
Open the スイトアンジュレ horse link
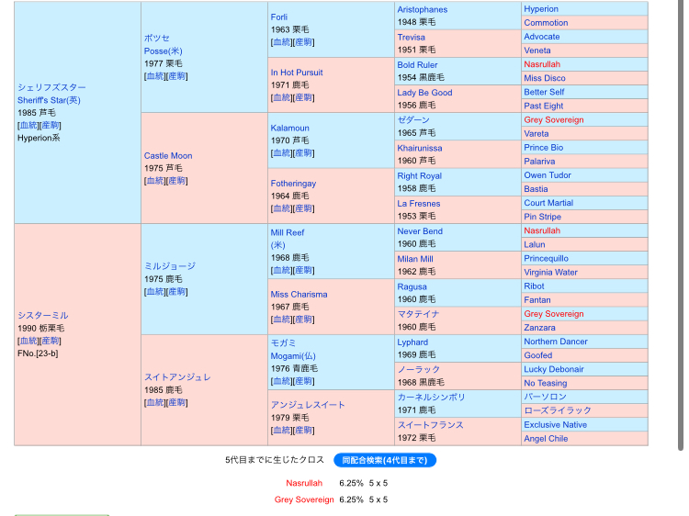pos(177,377)
